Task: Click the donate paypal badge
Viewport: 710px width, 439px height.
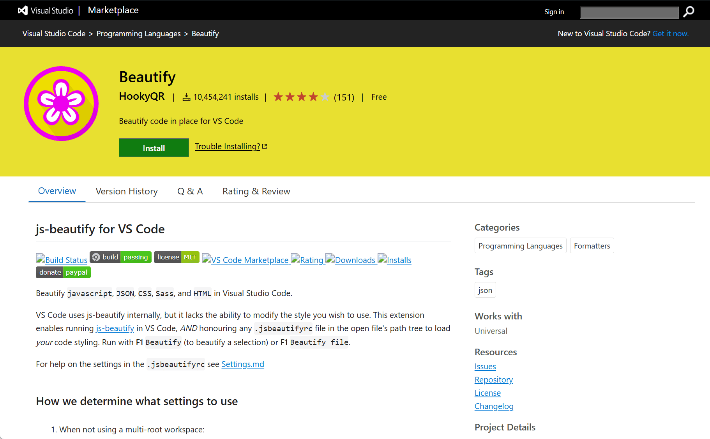Action: click(x=63, y=272)
